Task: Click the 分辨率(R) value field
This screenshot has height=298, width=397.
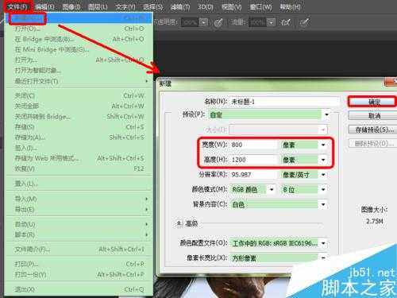Action: (254, 175)
